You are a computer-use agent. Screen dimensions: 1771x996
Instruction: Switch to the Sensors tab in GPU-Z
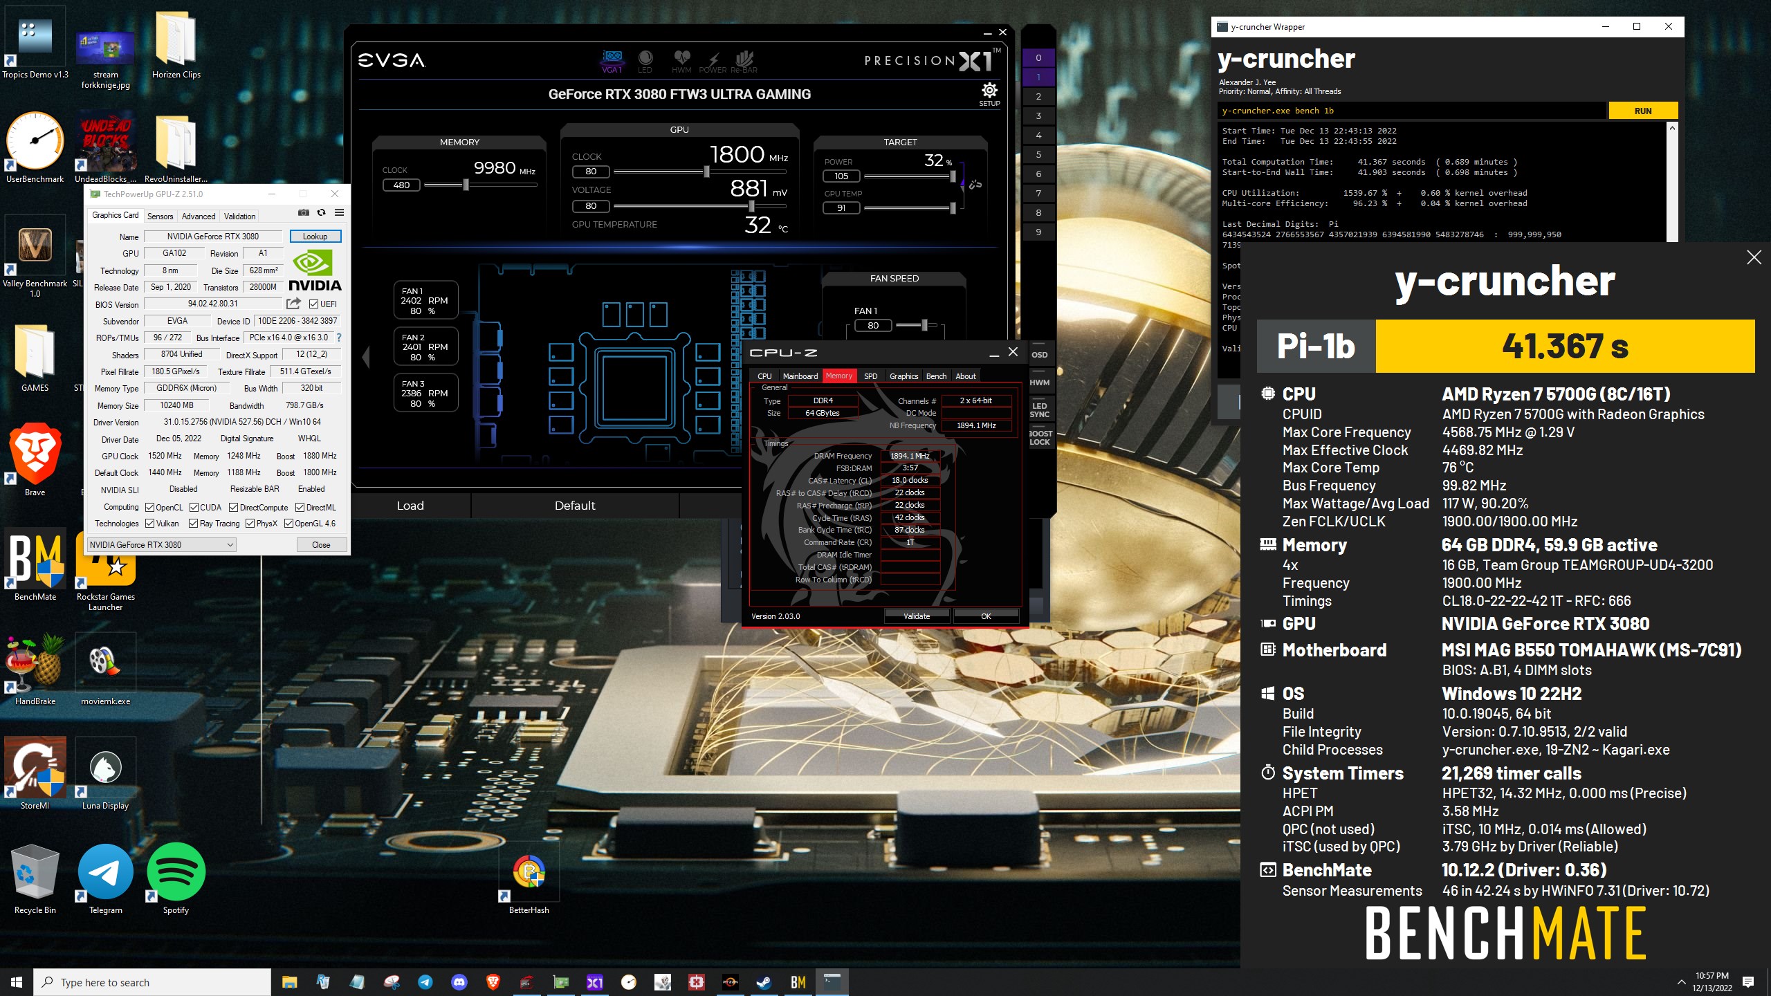(x=160, y=216)
